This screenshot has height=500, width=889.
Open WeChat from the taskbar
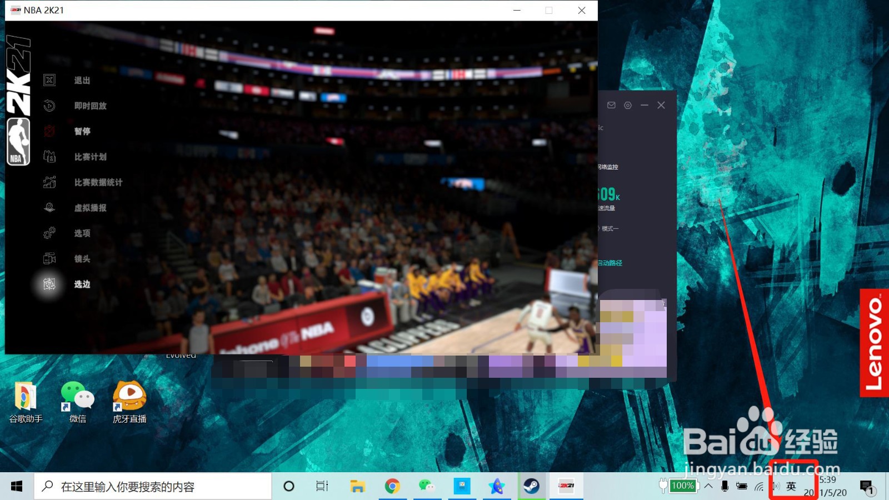point(427,487)
